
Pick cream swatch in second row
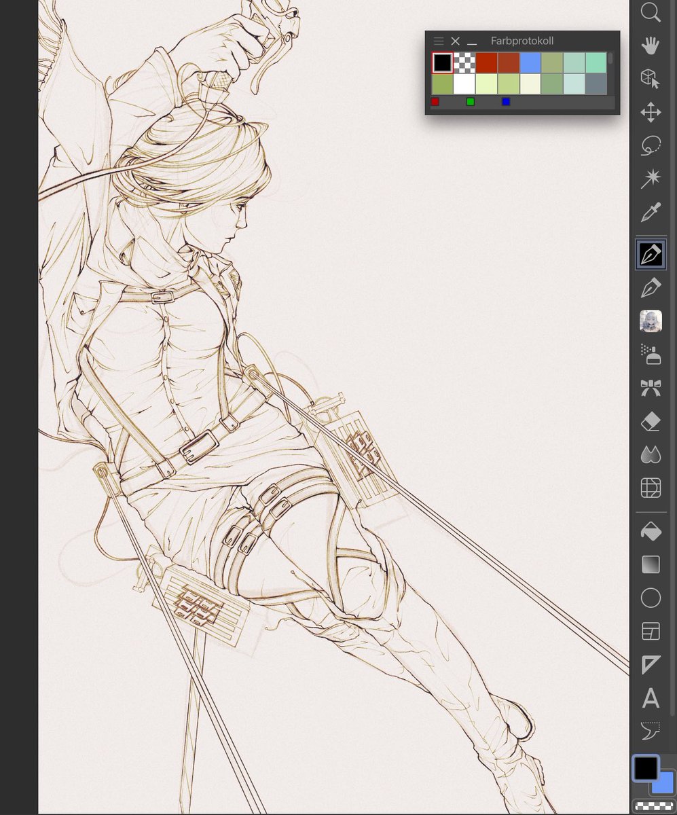coord(530,84)
